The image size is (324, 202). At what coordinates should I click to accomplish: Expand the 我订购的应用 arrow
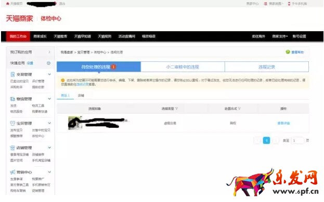[49, 52]
